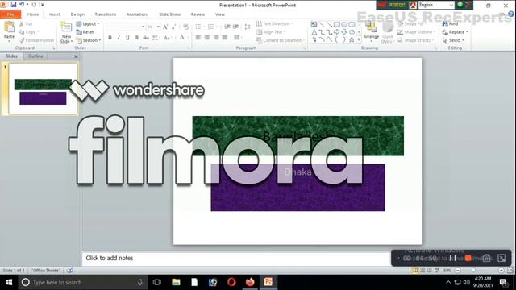Screen dimensions: 516x290
Task: Open the Section dropdown
Action: coord(89,40)
